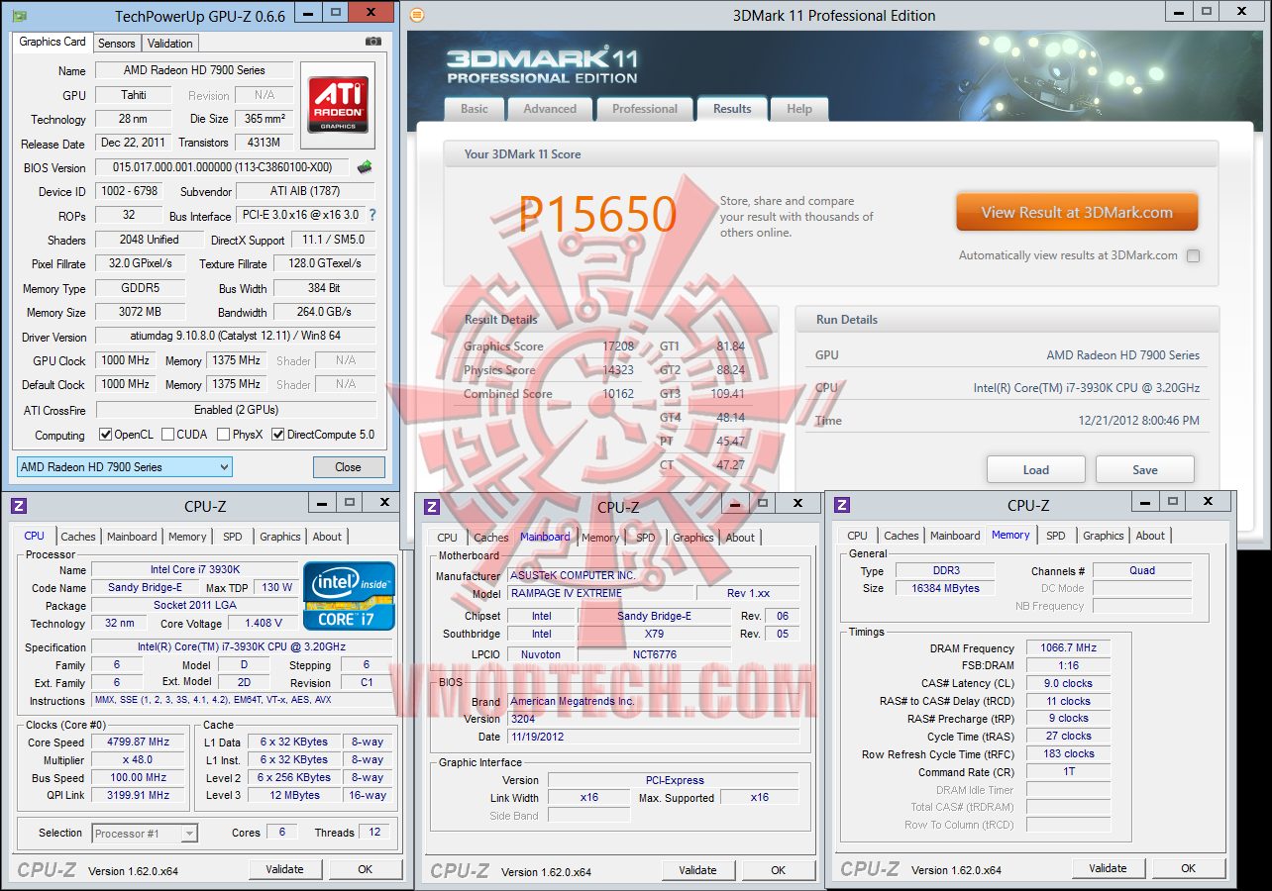Open the Help tab in 3DMark 11

799,109
